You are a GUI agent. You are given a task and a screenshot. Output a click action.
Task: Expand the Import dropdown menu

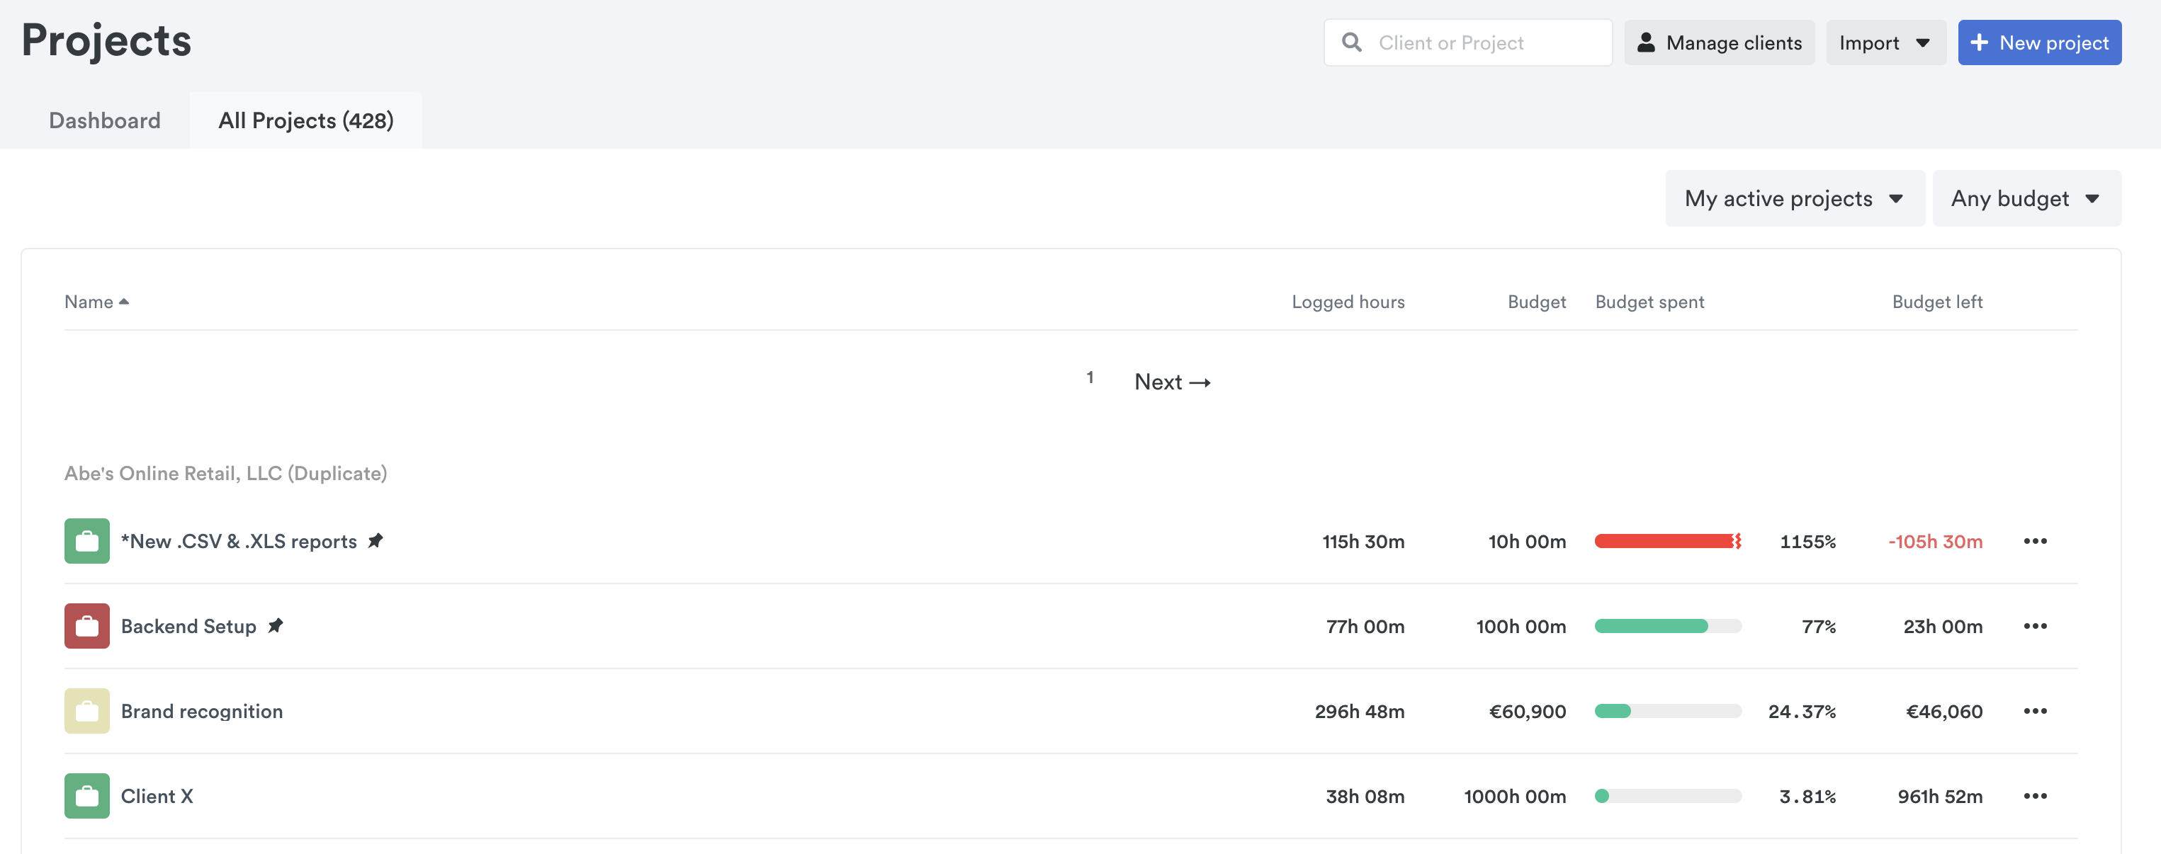1884,42
